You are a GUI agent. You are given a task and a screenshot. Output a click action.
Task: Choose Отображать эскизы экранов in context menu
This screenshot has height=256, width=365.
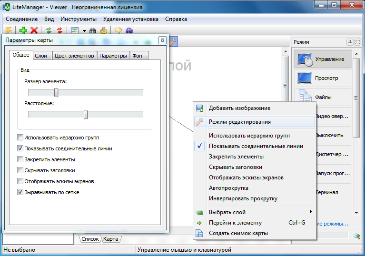pyautogui.click(x=255, y=177)
